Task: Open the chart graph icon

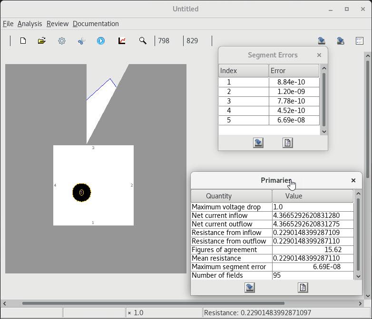Action: click(x=122, y=41)
